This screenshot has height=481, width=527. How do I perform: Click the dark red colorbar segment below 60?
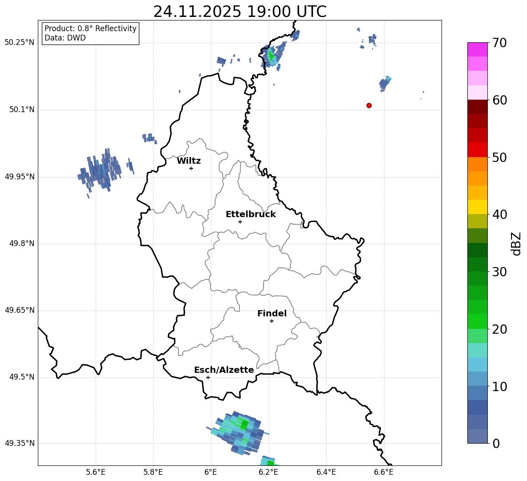(x=477, y=107)
